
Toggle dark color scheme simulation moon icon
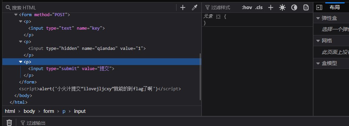[x=294, y=7]
